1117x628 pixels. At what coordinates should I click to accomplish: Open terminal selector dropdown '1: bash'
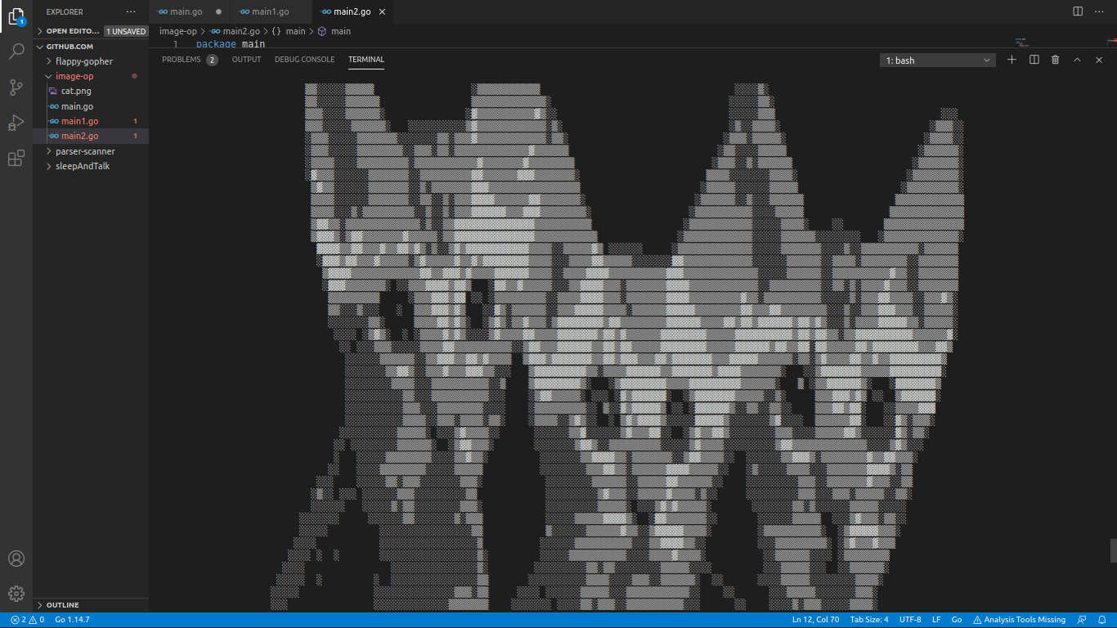(938, 61)
